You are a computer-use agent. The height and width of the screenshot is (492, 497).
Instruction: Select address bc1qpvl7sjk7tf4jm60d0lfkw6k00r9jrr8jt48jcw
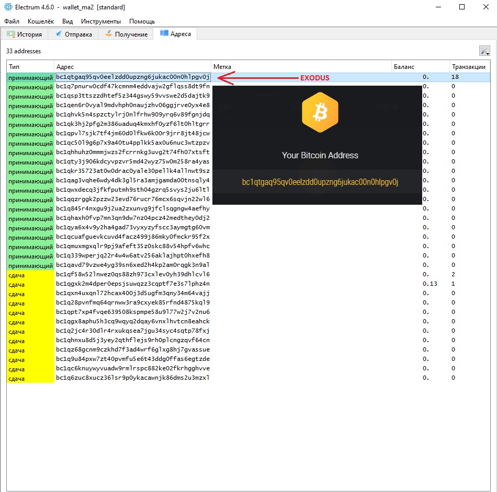coord(133,133)
